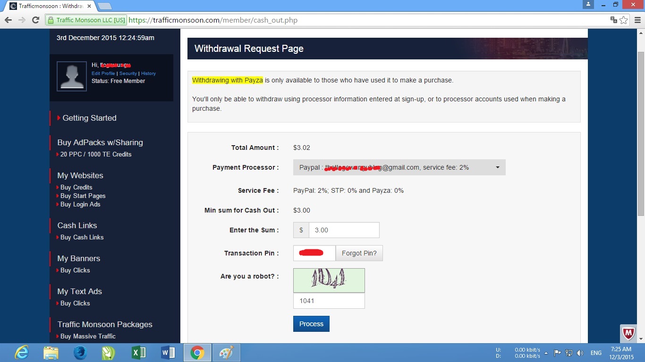Image resolution: width=645 pixels, height=362 pixels.
Task: Click the Transaction Pin input field
Action: (314, 253)
